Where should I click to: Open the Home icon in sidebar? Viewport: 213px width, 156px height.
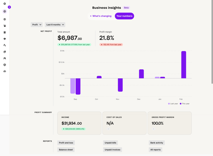coord(5,4)
